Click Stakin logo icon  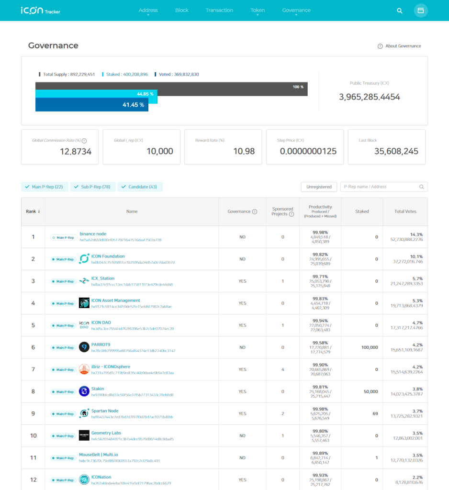click(x=84, y=391)
